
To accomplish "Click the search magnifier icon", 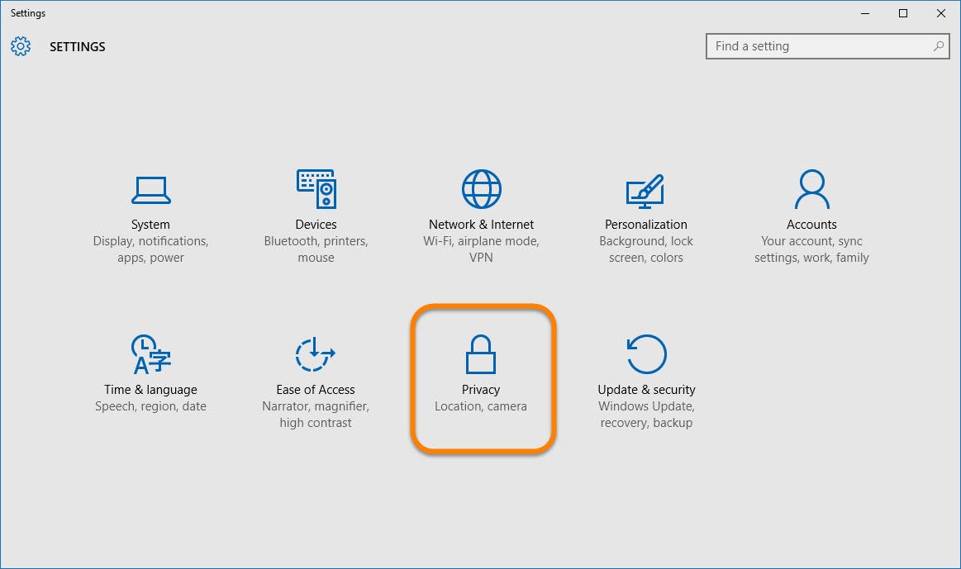I will [x=939, y=46].
